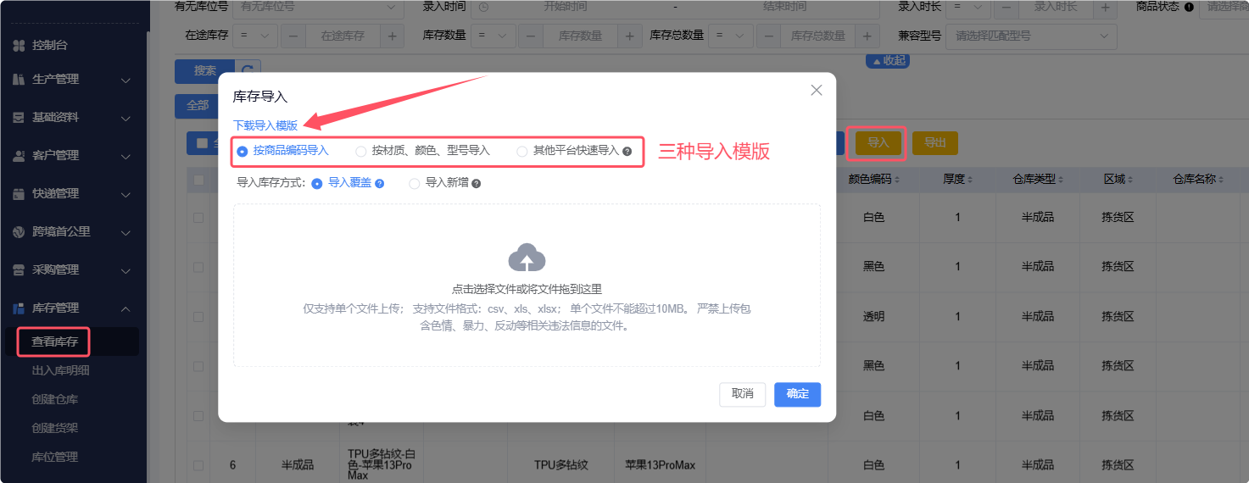Click help icon next to 导入新增
This screenshot has width=1249, height=483.
(476, 183)
